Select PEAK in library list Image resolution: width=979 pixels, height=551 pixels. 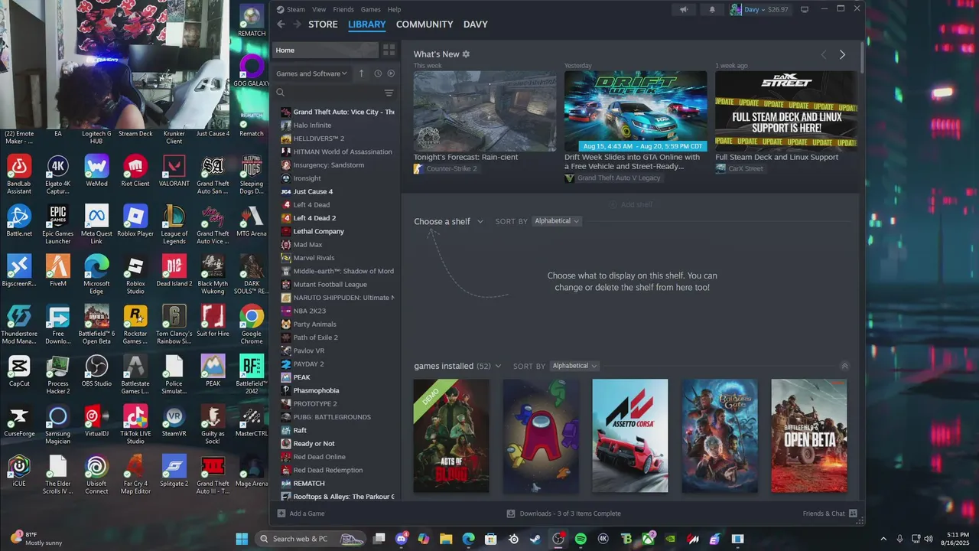337,377
